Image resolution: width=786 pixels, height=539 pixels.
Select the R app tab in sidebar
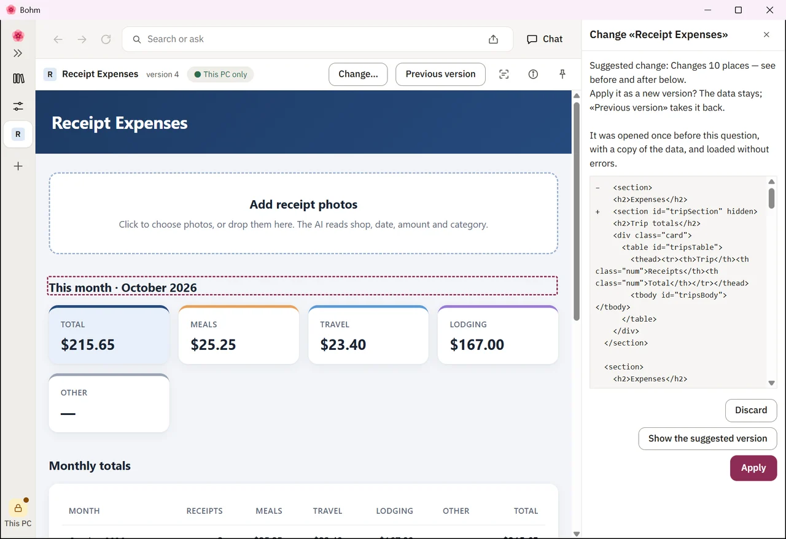point(18,134)
